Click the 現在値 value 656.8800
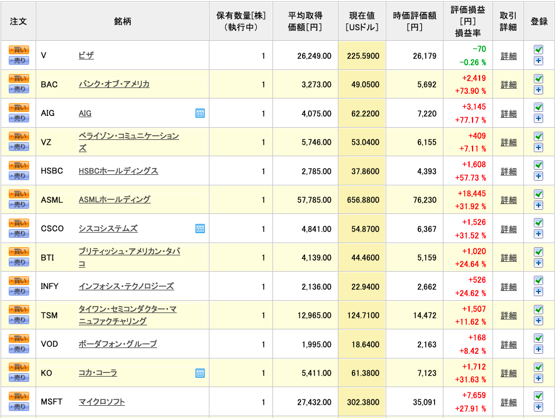 [x=363, y=200]
